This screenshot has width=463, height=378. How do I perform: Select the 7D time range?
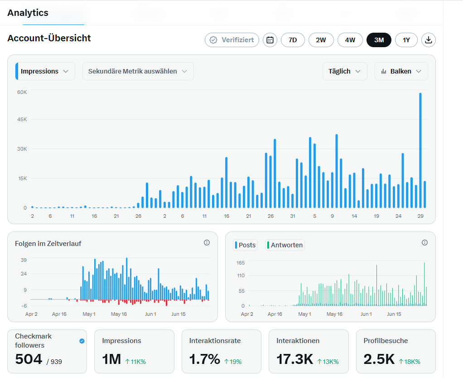[293, 40]
